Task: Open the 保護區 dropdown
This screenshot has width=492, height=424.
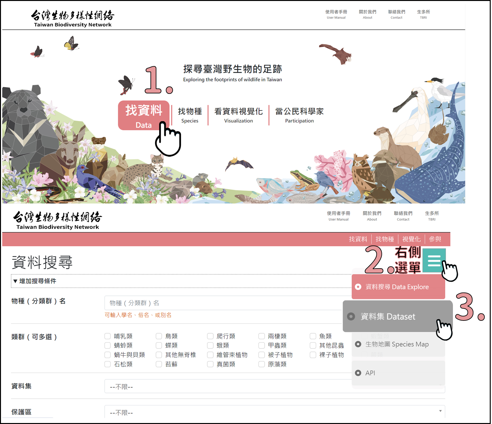Action: tap(275, 412)
